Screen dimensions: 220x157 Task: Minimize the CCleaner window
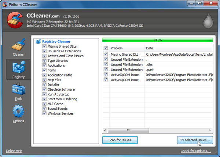191,3
